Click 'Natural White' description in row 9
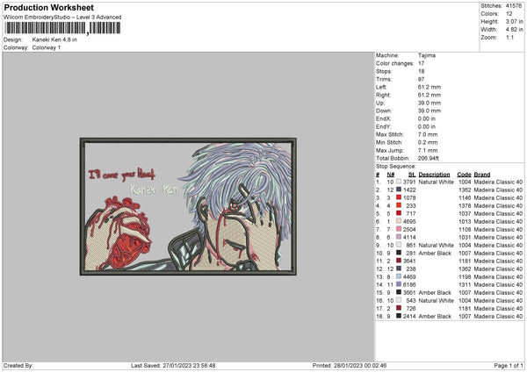The height and width of the screenshot is (372, 527). 436,245
